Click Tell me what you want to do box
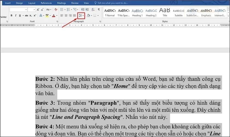 (x=111, y=3)
